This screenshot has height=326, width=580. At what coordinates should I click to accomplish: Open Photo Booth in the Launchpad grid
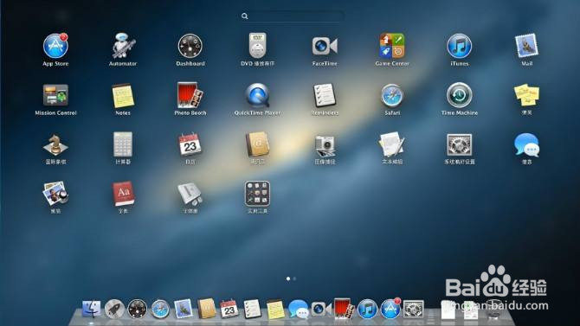(x=190, y=95)
